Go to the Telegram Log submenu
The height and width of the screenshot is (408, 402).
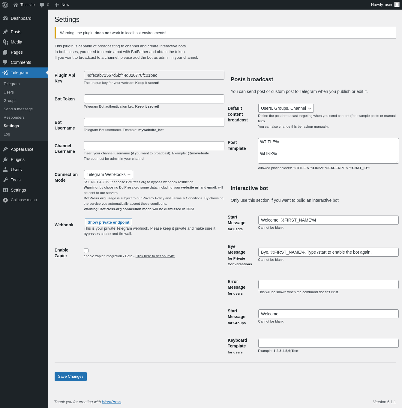[7, 134]
